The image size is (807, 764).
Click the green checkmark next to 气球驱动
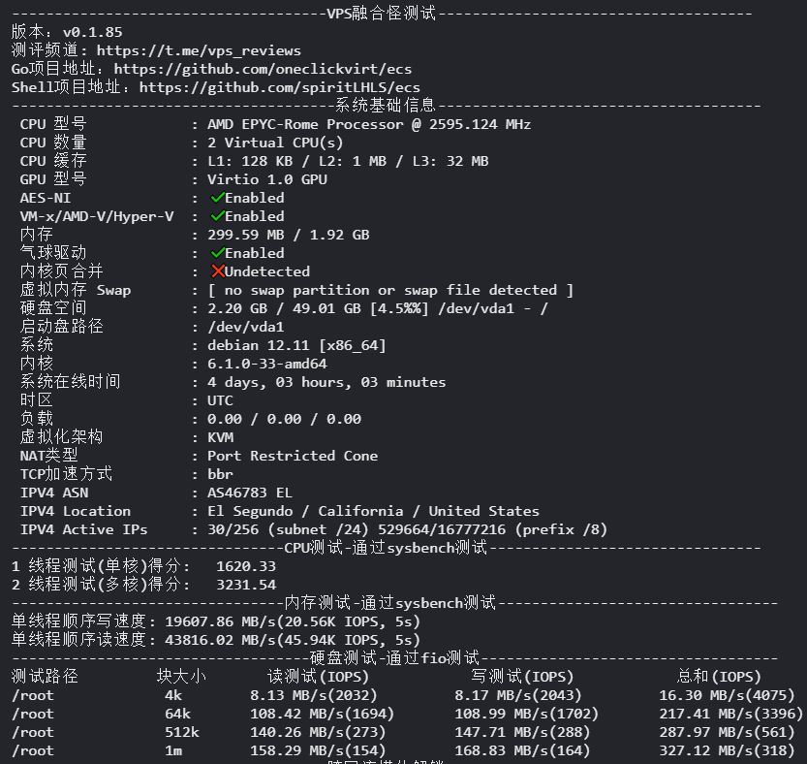218,252
